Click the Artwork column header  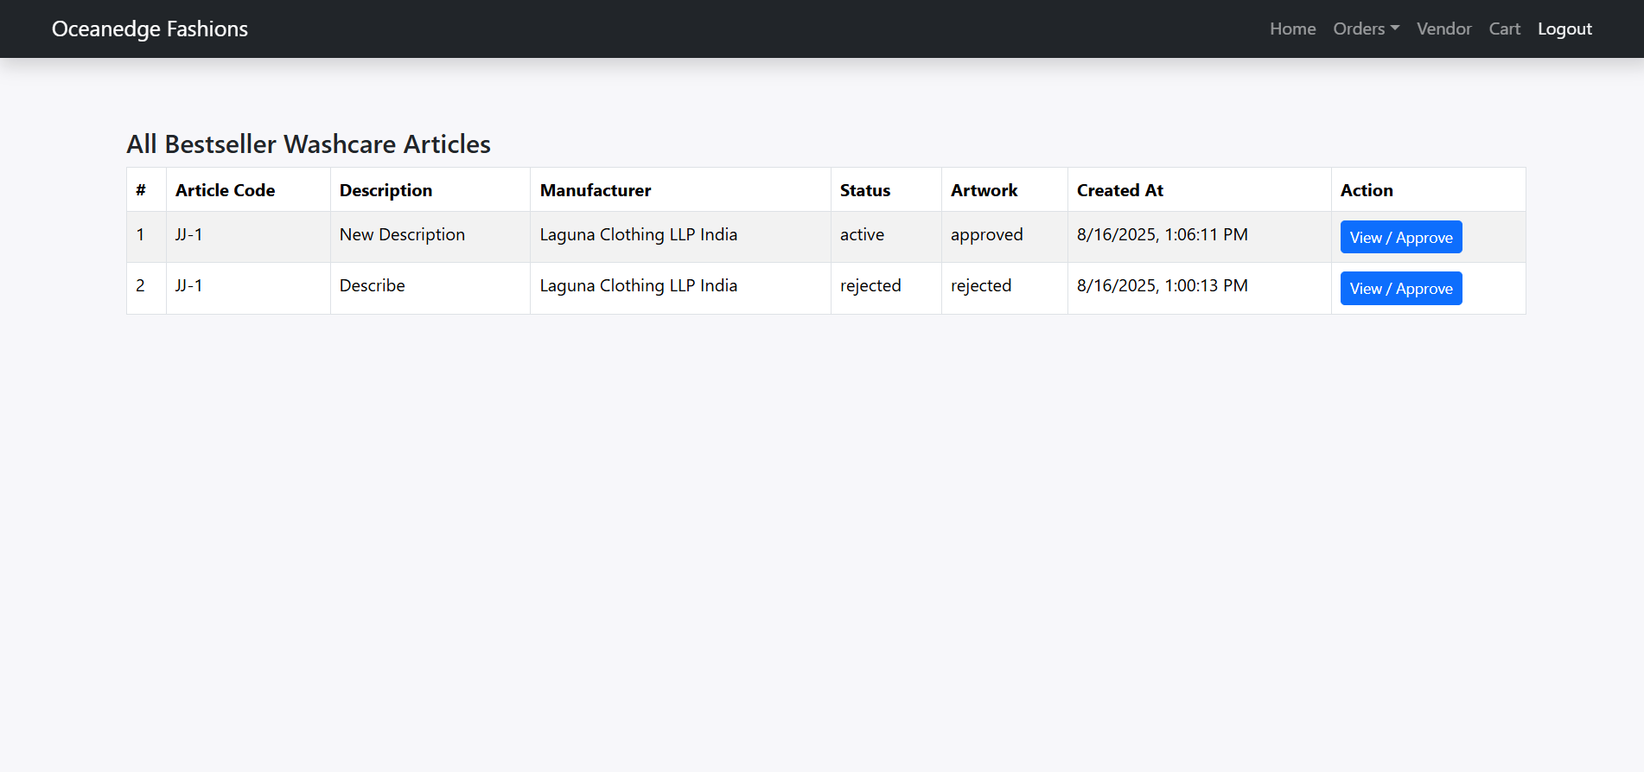pyautogui.click(x=984, y=190)
